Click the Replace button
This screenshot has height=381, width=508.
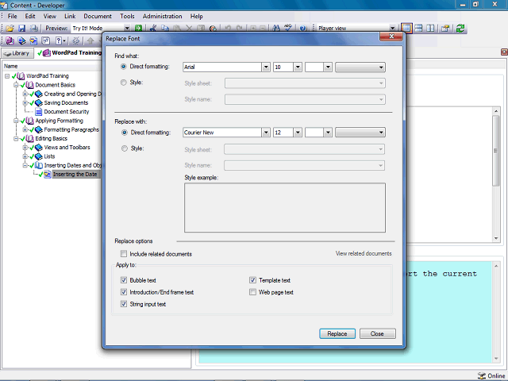[337, 333]
